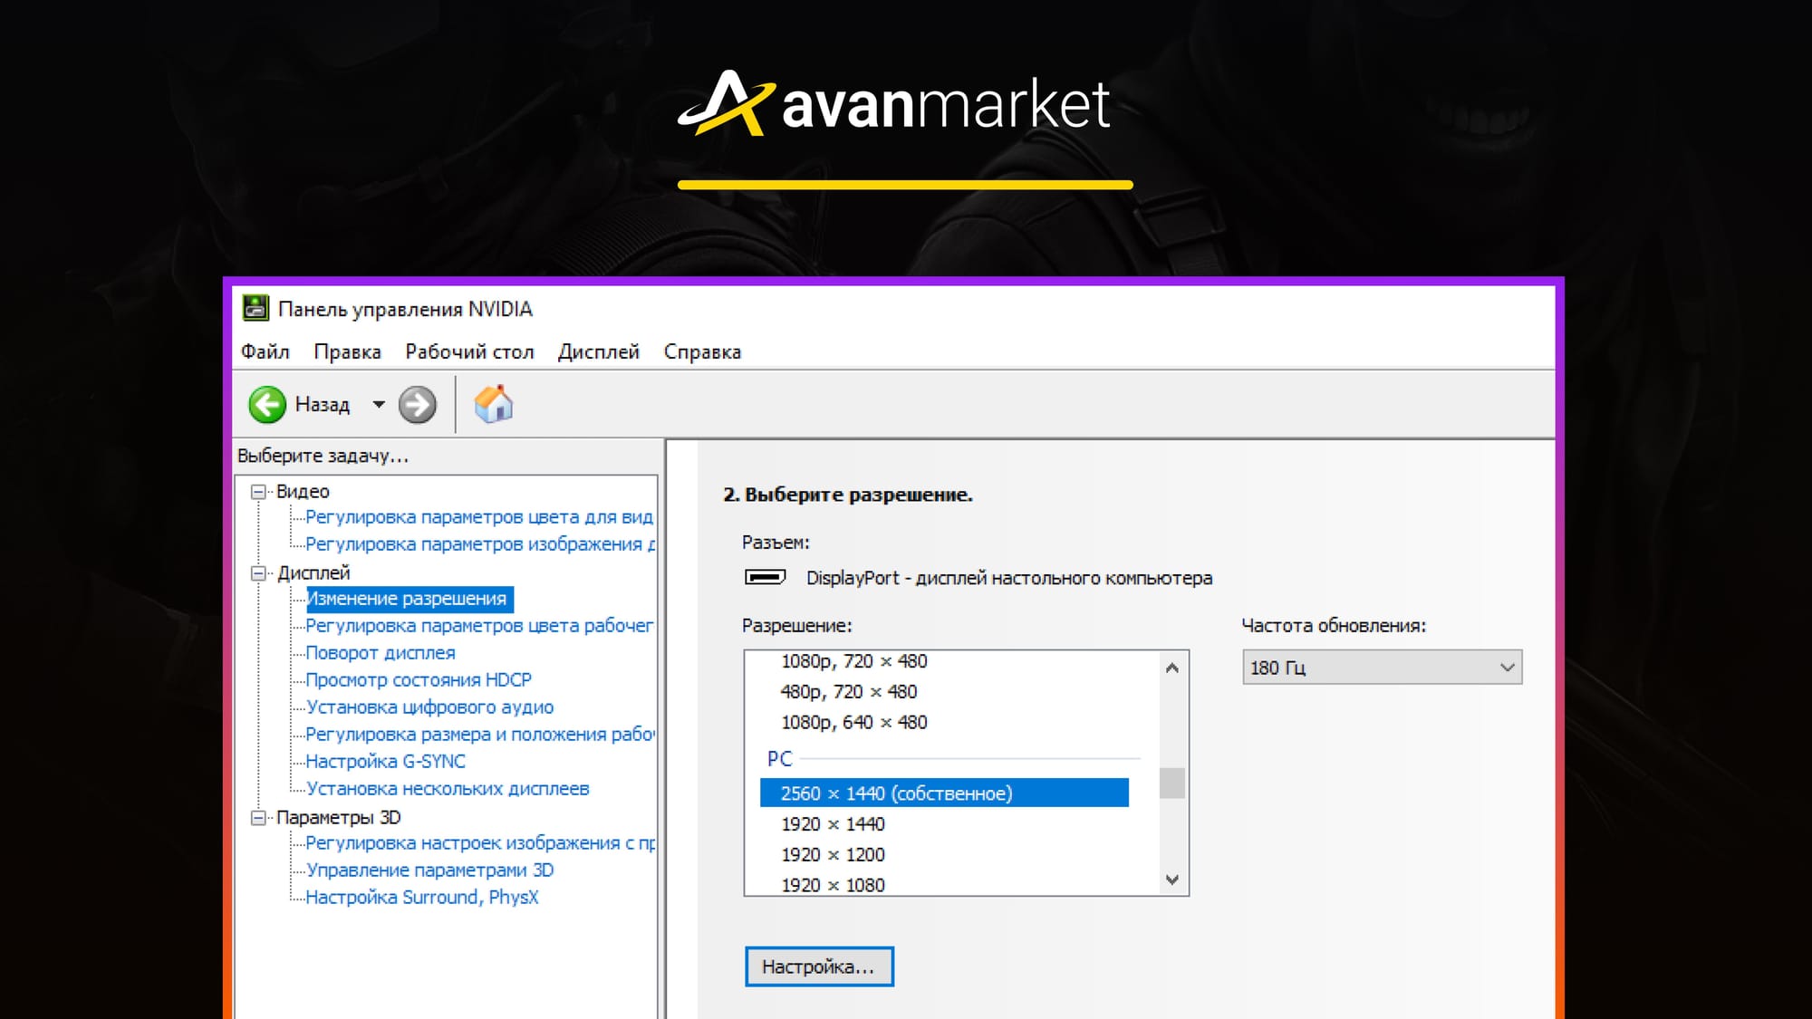
Task: Open the 180 Гц refresh rate dropdown
Action: tap(1382, 668)
